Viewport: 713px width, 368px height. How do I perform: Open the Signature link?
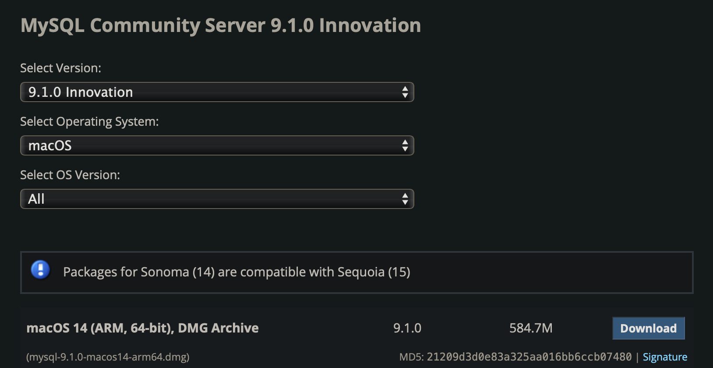665,357
